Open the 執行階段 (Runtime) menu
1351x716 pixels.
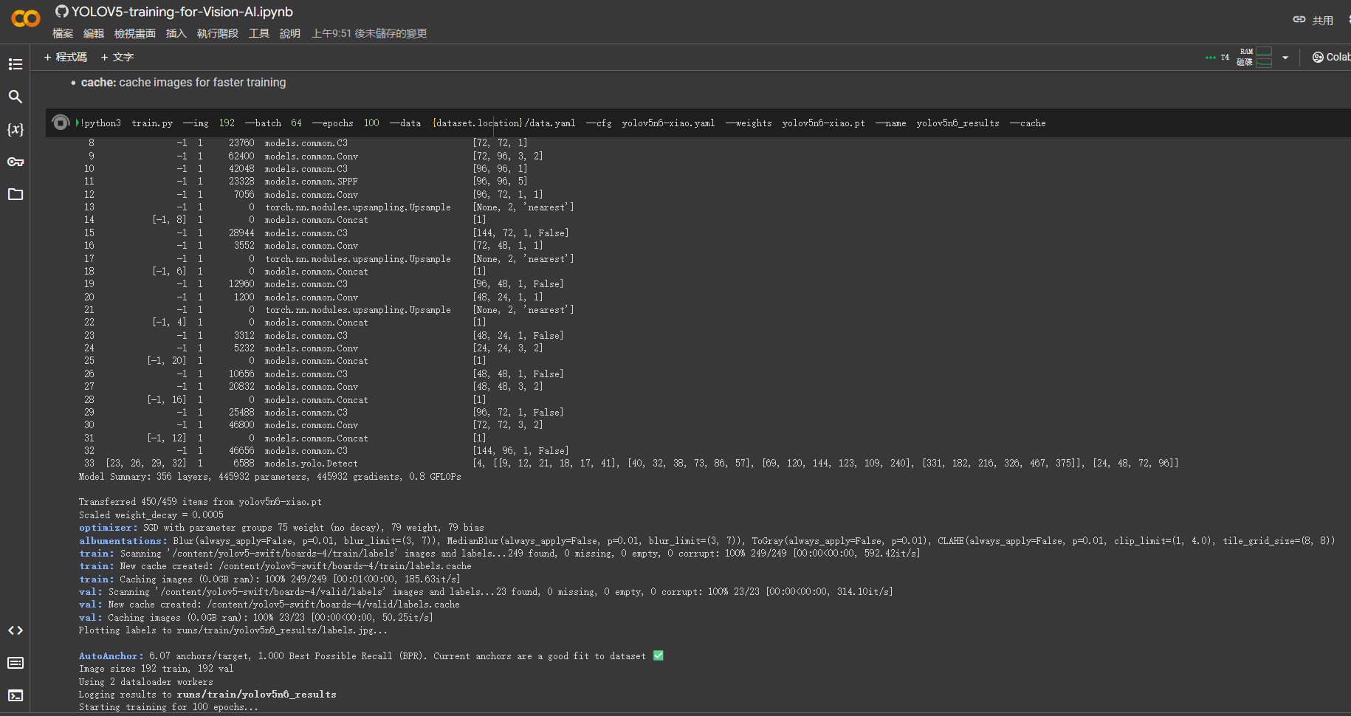218,33
